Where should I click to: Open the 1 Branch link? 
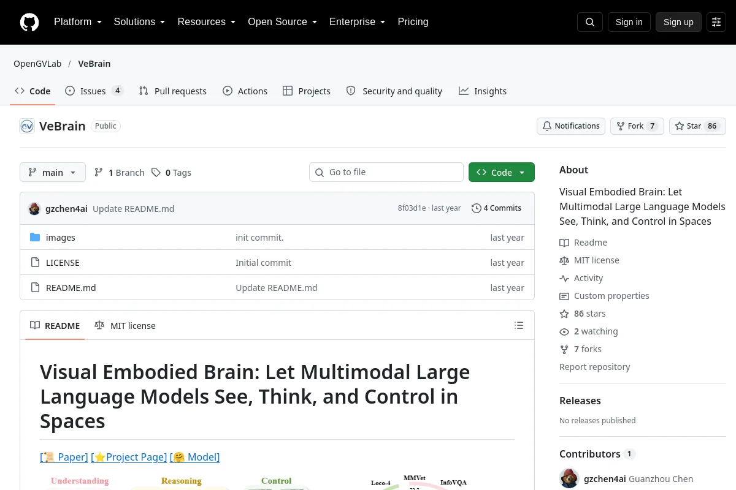[x=119, y=173]
